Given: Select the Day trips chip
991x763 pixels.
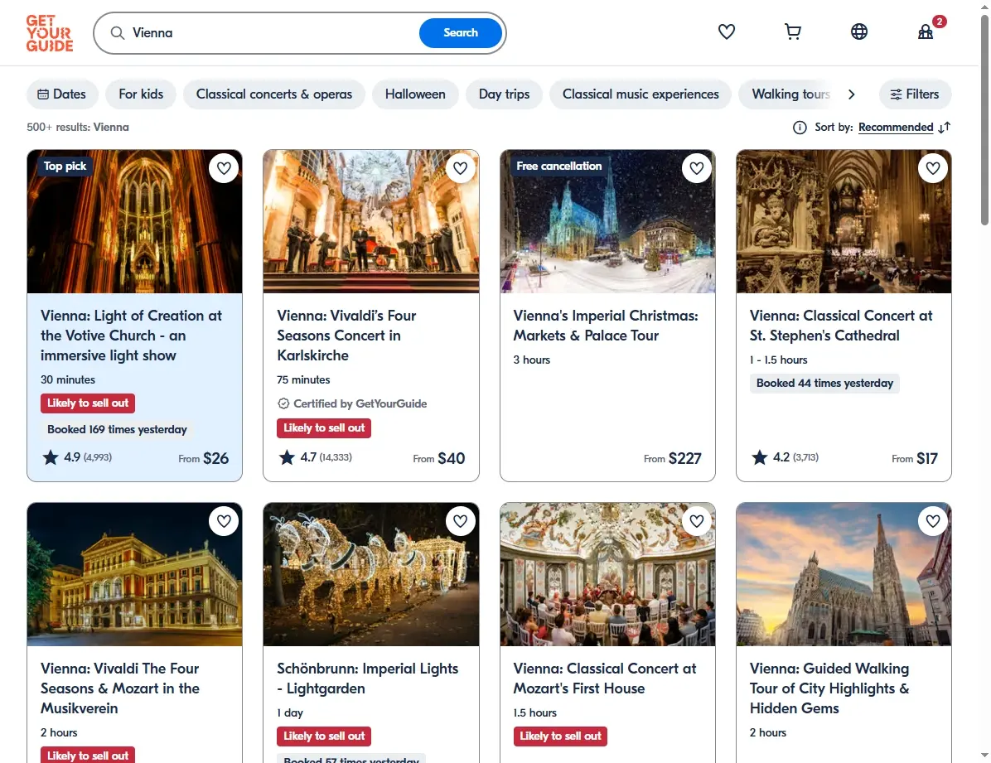Looking at the screenshot, I should [505, 94].
